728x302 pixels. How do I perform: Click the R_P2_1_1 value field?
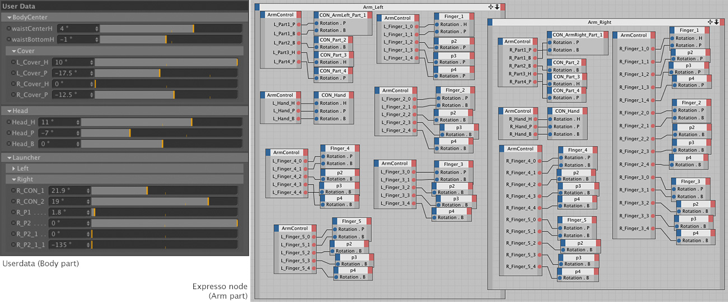(67, 244)
